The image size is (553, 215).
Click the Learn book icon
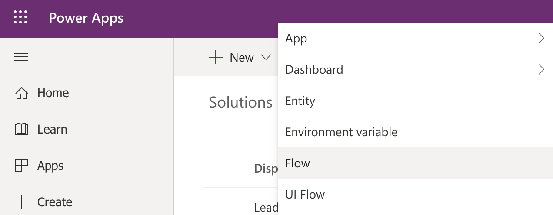click(x=21, y=129)
